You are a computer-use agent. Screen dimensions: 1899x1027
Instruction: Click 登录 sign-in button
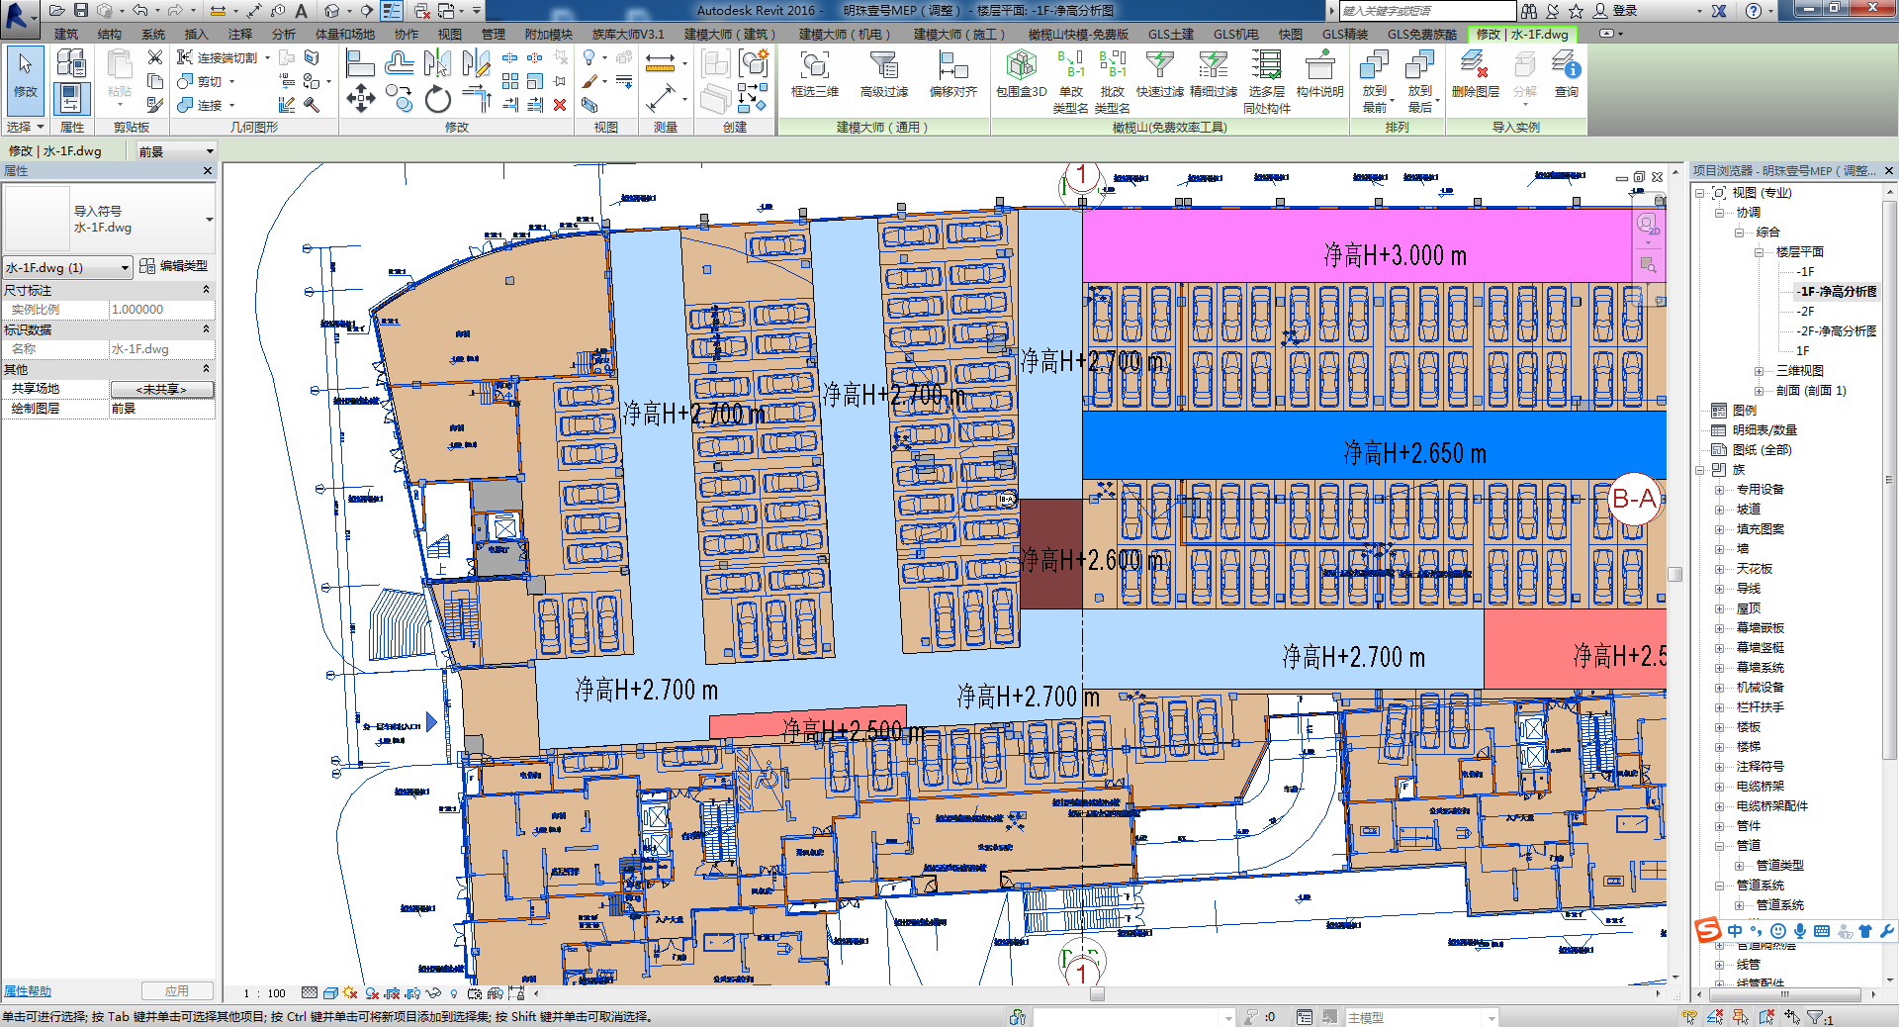pos(1625,11)
